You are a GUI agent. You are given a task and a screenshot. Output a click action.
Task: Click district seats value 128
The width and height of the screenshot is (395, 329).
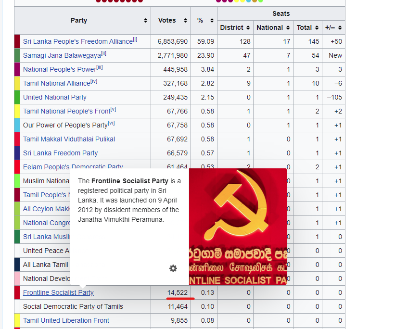(245, 41)
